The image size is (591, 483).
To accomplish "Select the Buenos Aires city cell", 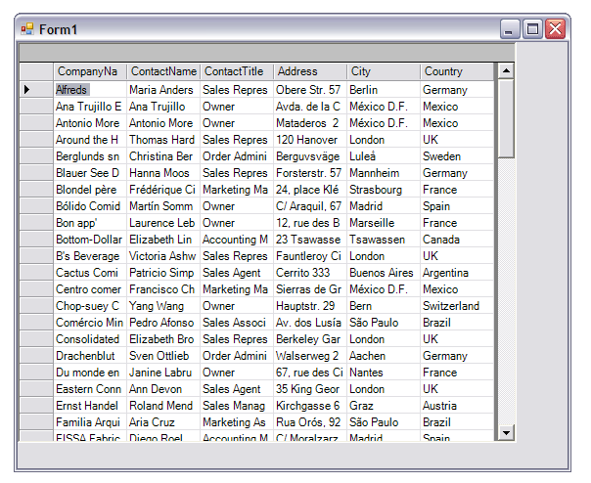I will coord(383,273).
